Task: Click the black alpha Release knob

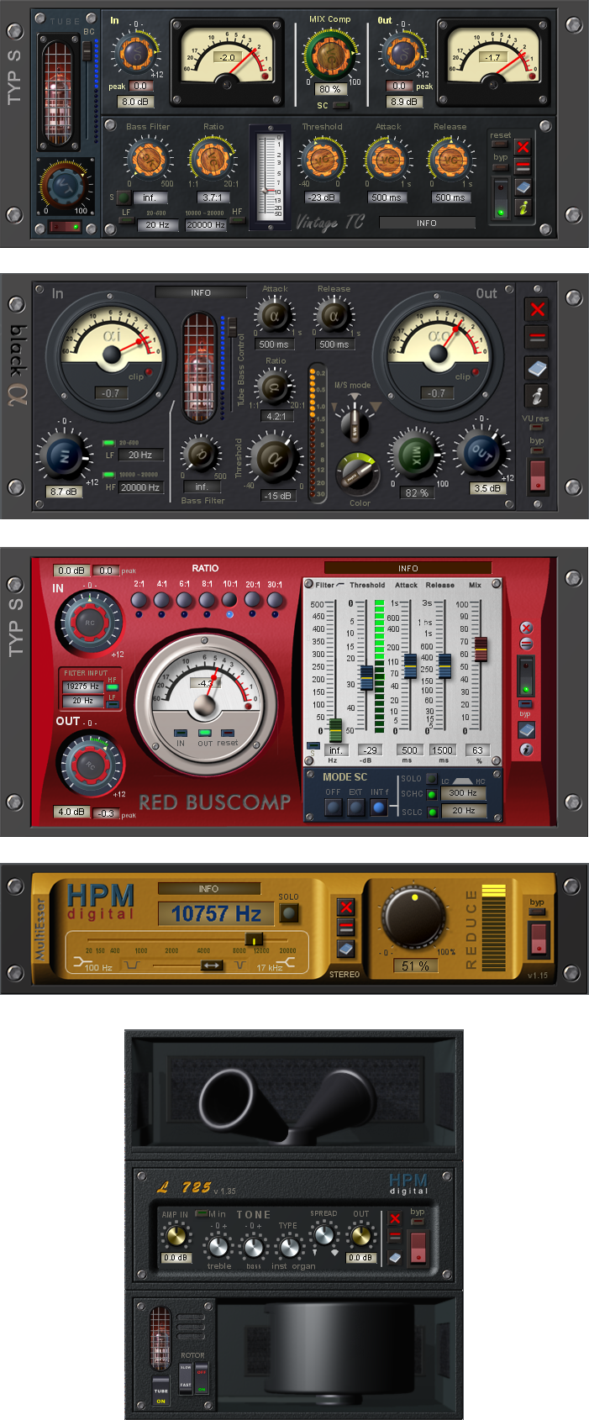Action: pos(334,316)
